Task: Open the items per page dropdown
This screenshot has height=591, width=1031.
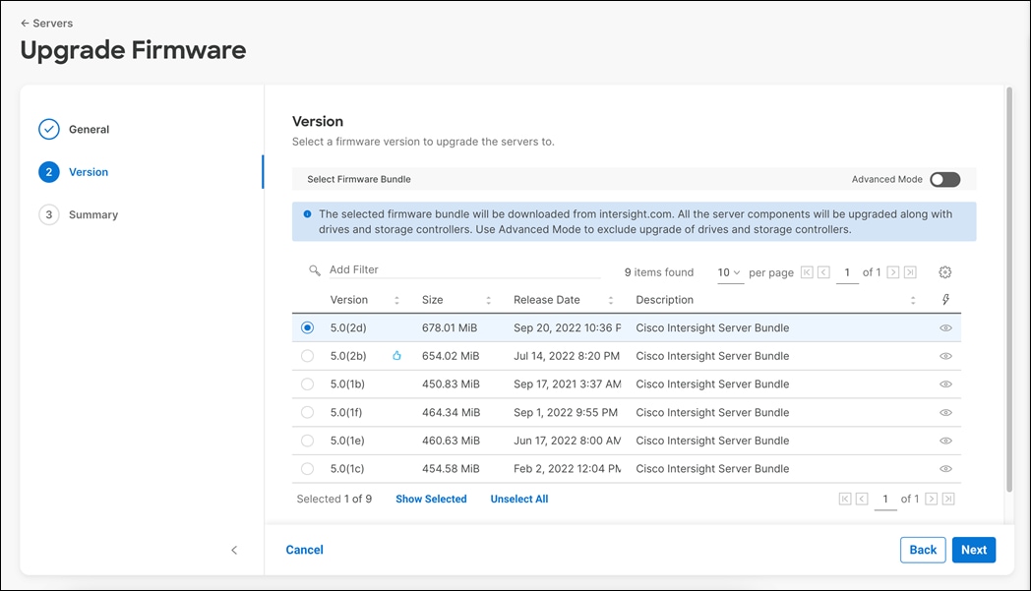Action: pyautogui.click(x=729, y=272)
